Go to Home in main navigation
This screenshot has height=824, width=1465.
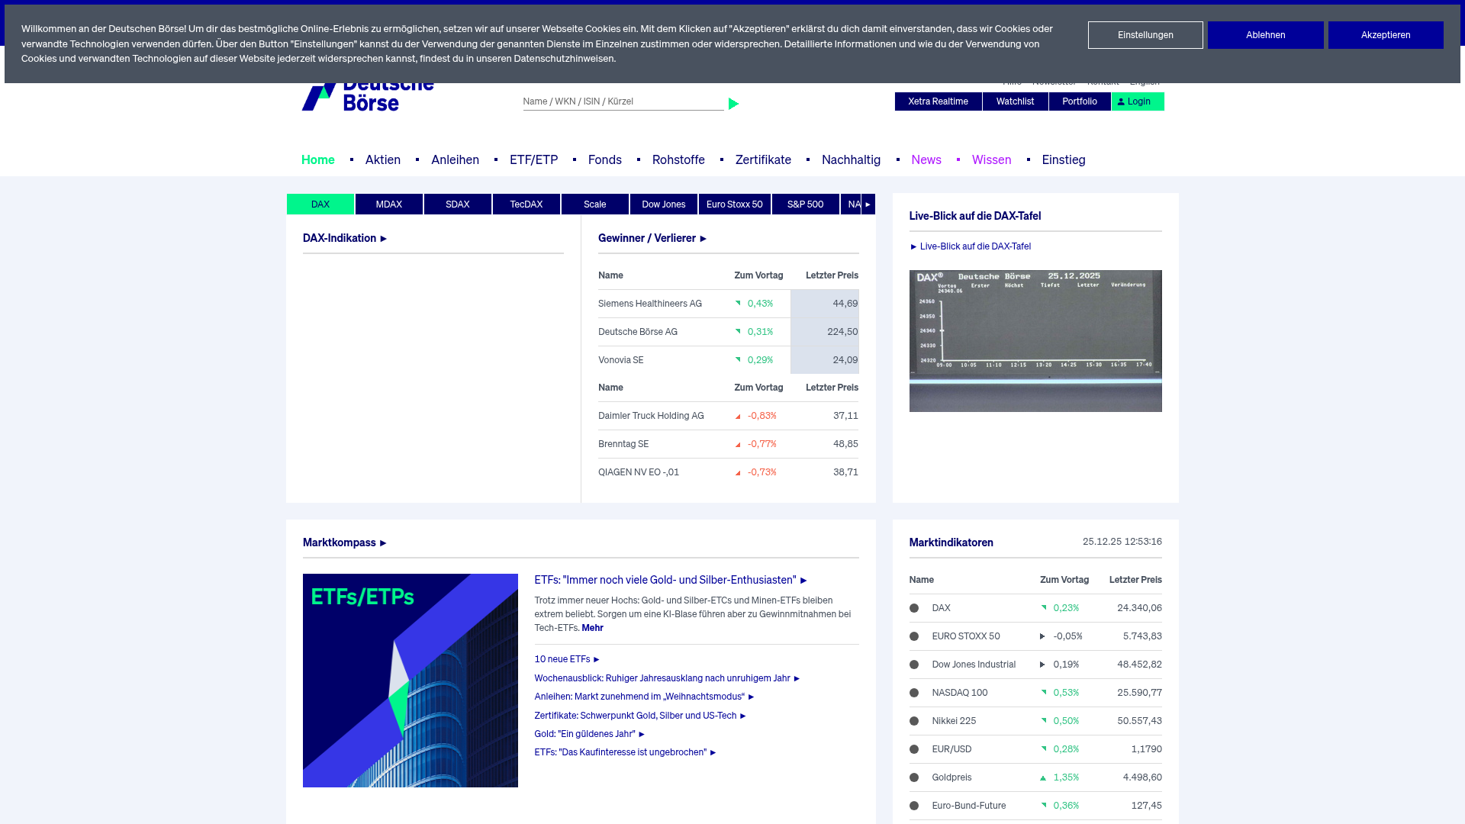point(318,159)
